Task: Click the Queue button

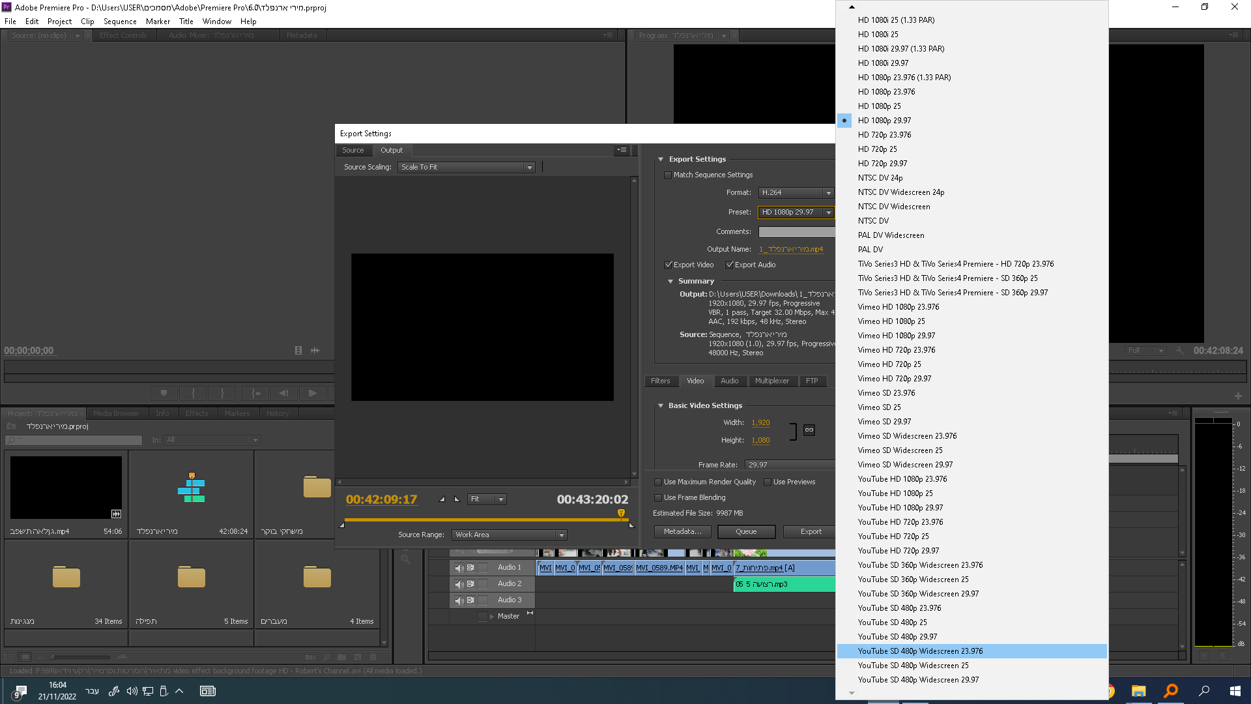Action: [746, 532]
